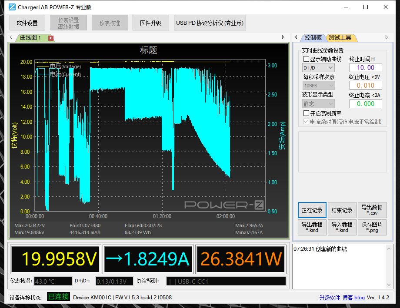Click the 固件升级 firmware upgrade button
This screenshot has height=308, width=400.
(150, 23)
